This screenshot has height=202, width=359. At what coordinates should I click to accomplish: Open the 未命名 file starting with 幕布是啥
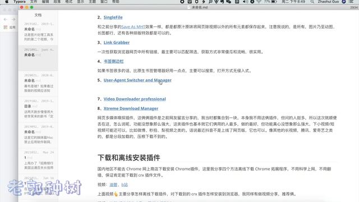(38, 84)
